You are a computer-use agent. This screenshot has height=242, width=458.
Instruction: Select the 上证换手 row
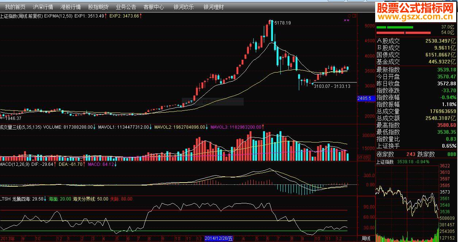tap(416, 146)
